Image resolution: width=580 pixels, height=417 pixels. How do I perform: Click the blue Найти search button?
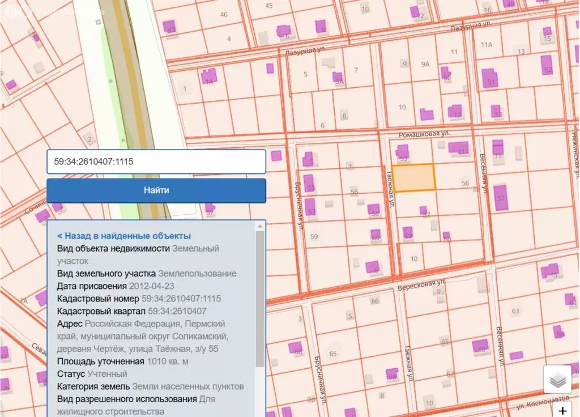(x=156, y=190)
